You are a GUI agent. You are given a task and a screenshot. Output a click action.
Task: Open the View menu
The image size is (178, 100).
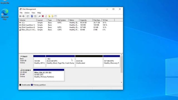pyautogui.click(x=33, y=13)
